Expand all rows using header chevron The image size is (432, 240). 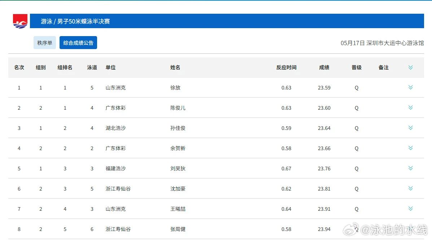pos(410,67)
